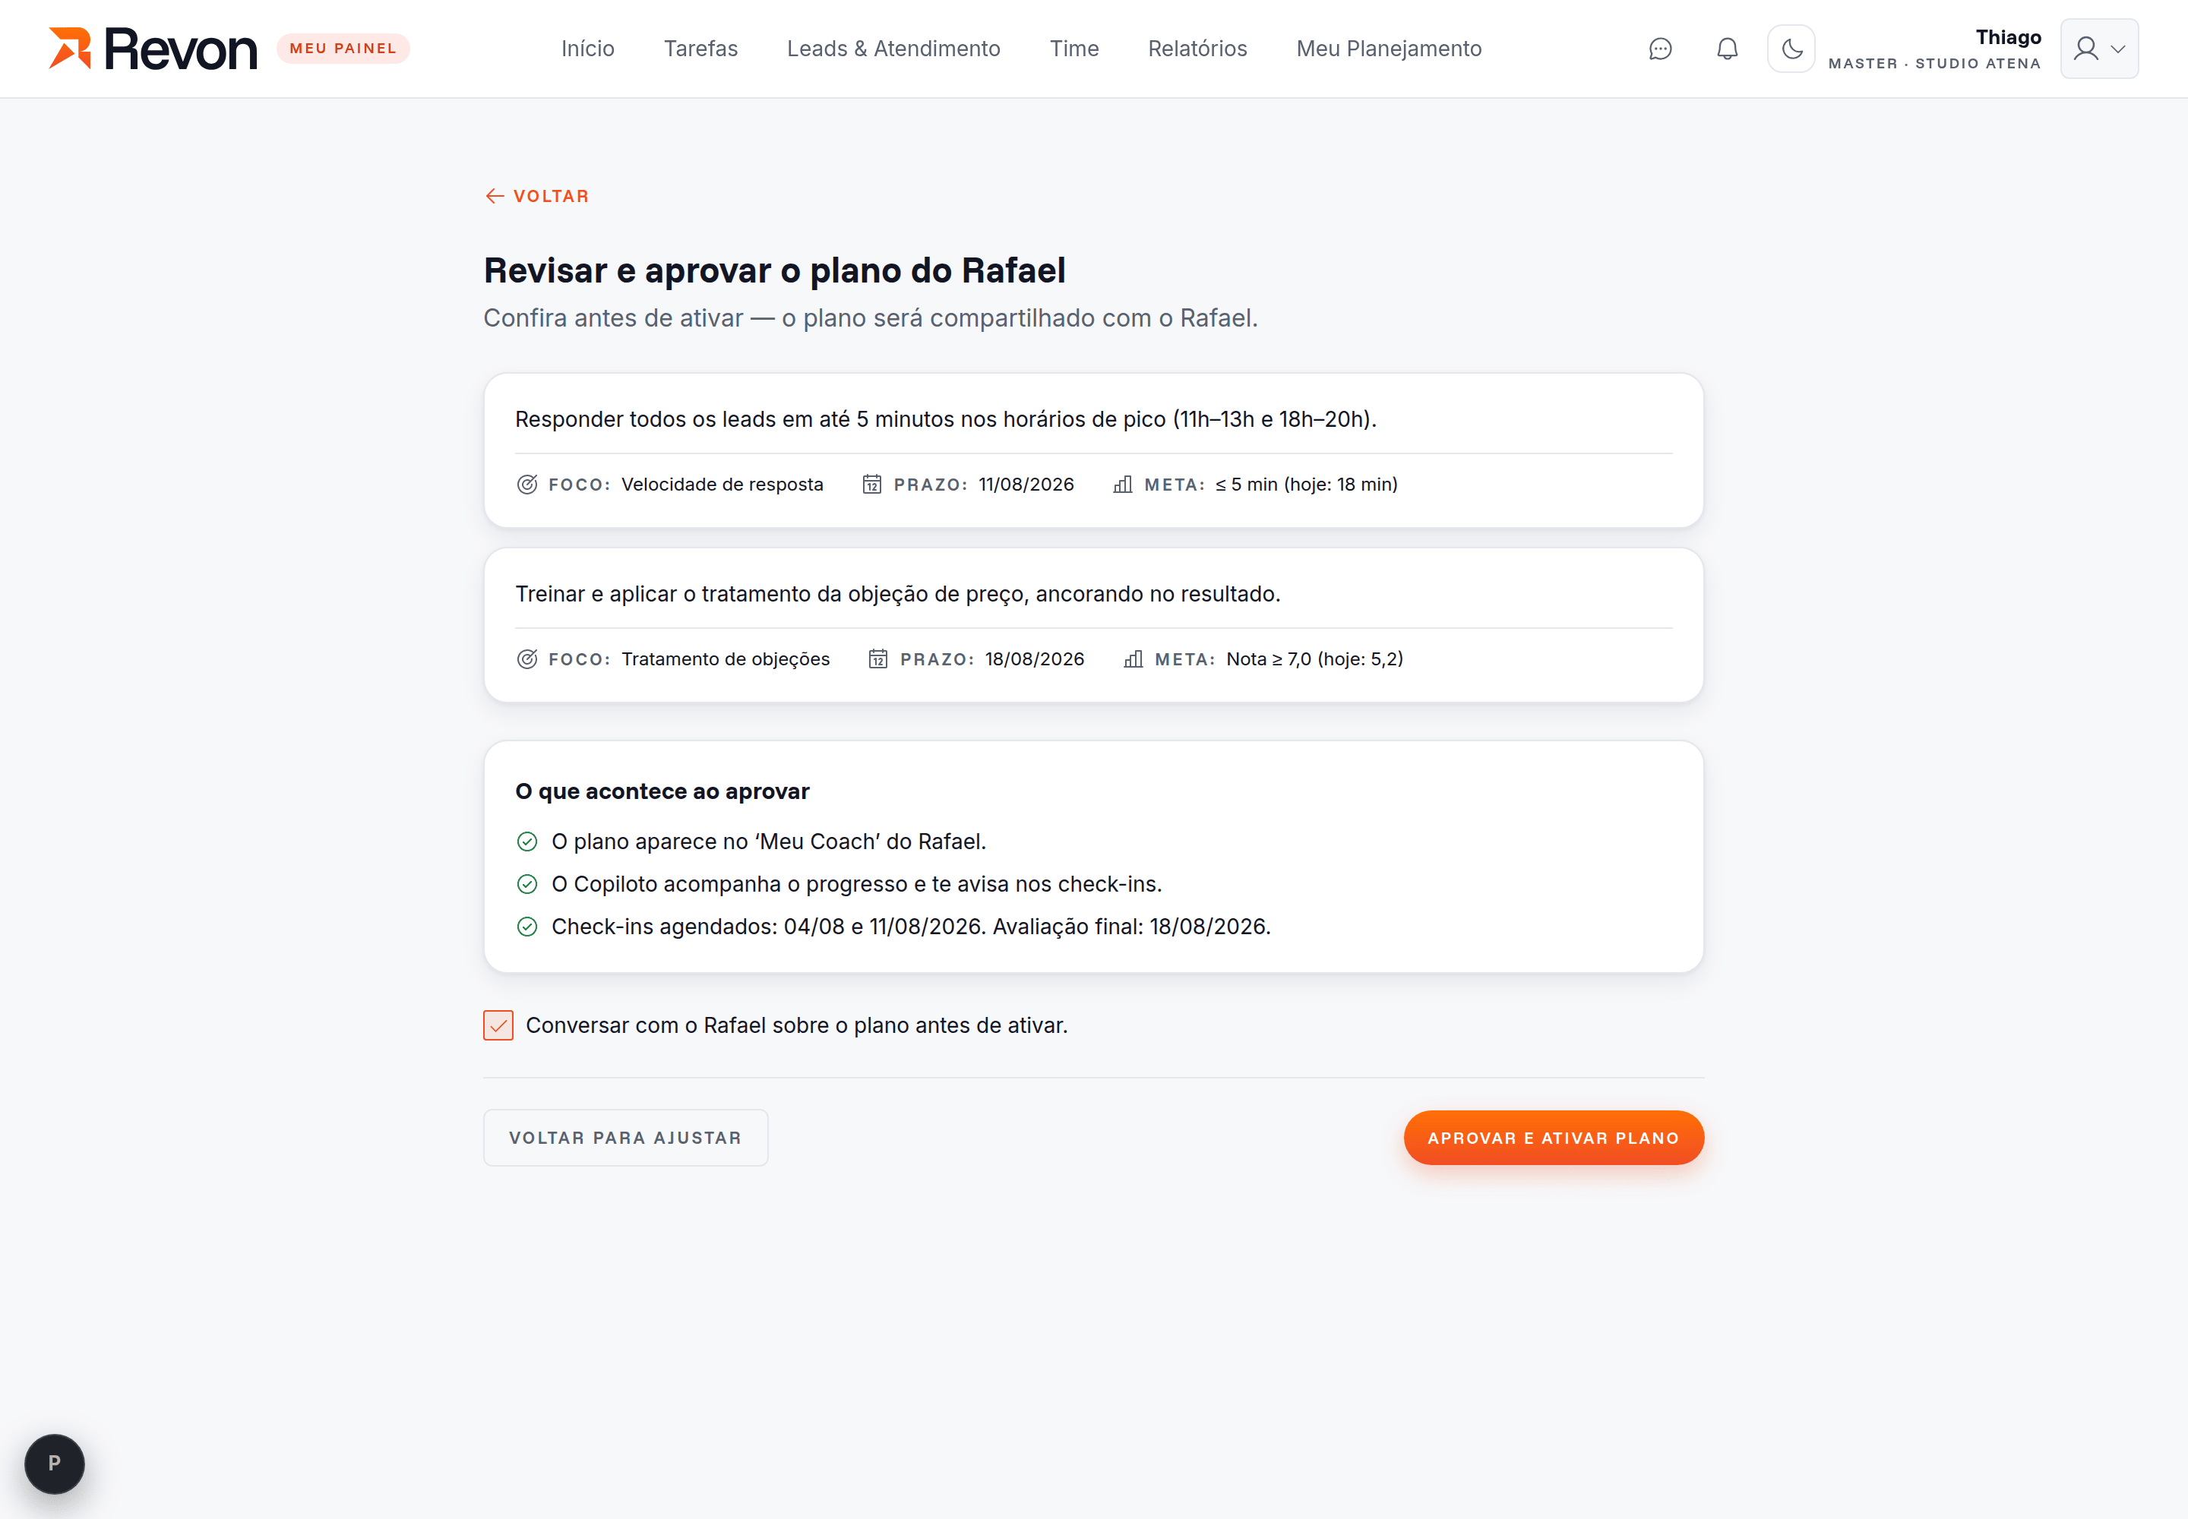This screenshot has height=1519, width=2188.
Task: Click Aprovar e ativar plano button
Action: pos(1553,1137)
